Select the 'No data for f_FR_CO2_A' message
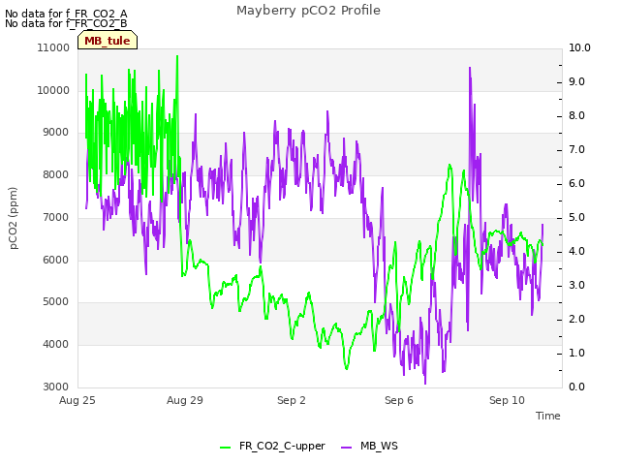The height and width of the screenshot is (465, 620). [x=66, y=14]
